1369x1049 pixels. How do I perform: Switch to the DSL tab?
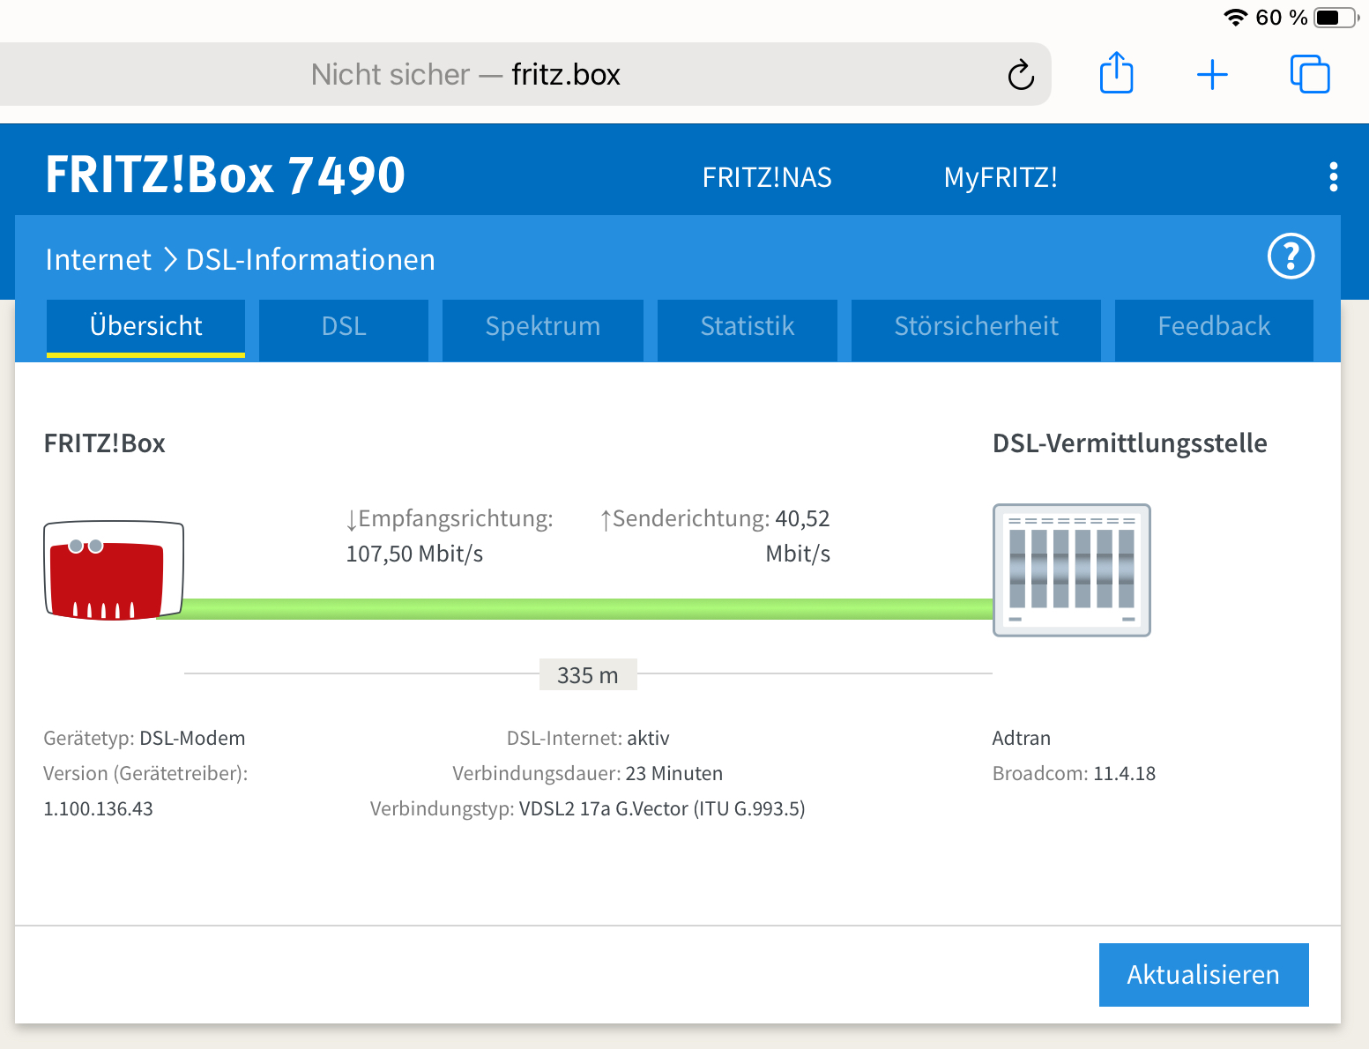pyautogui.click(x=344, y=330)
